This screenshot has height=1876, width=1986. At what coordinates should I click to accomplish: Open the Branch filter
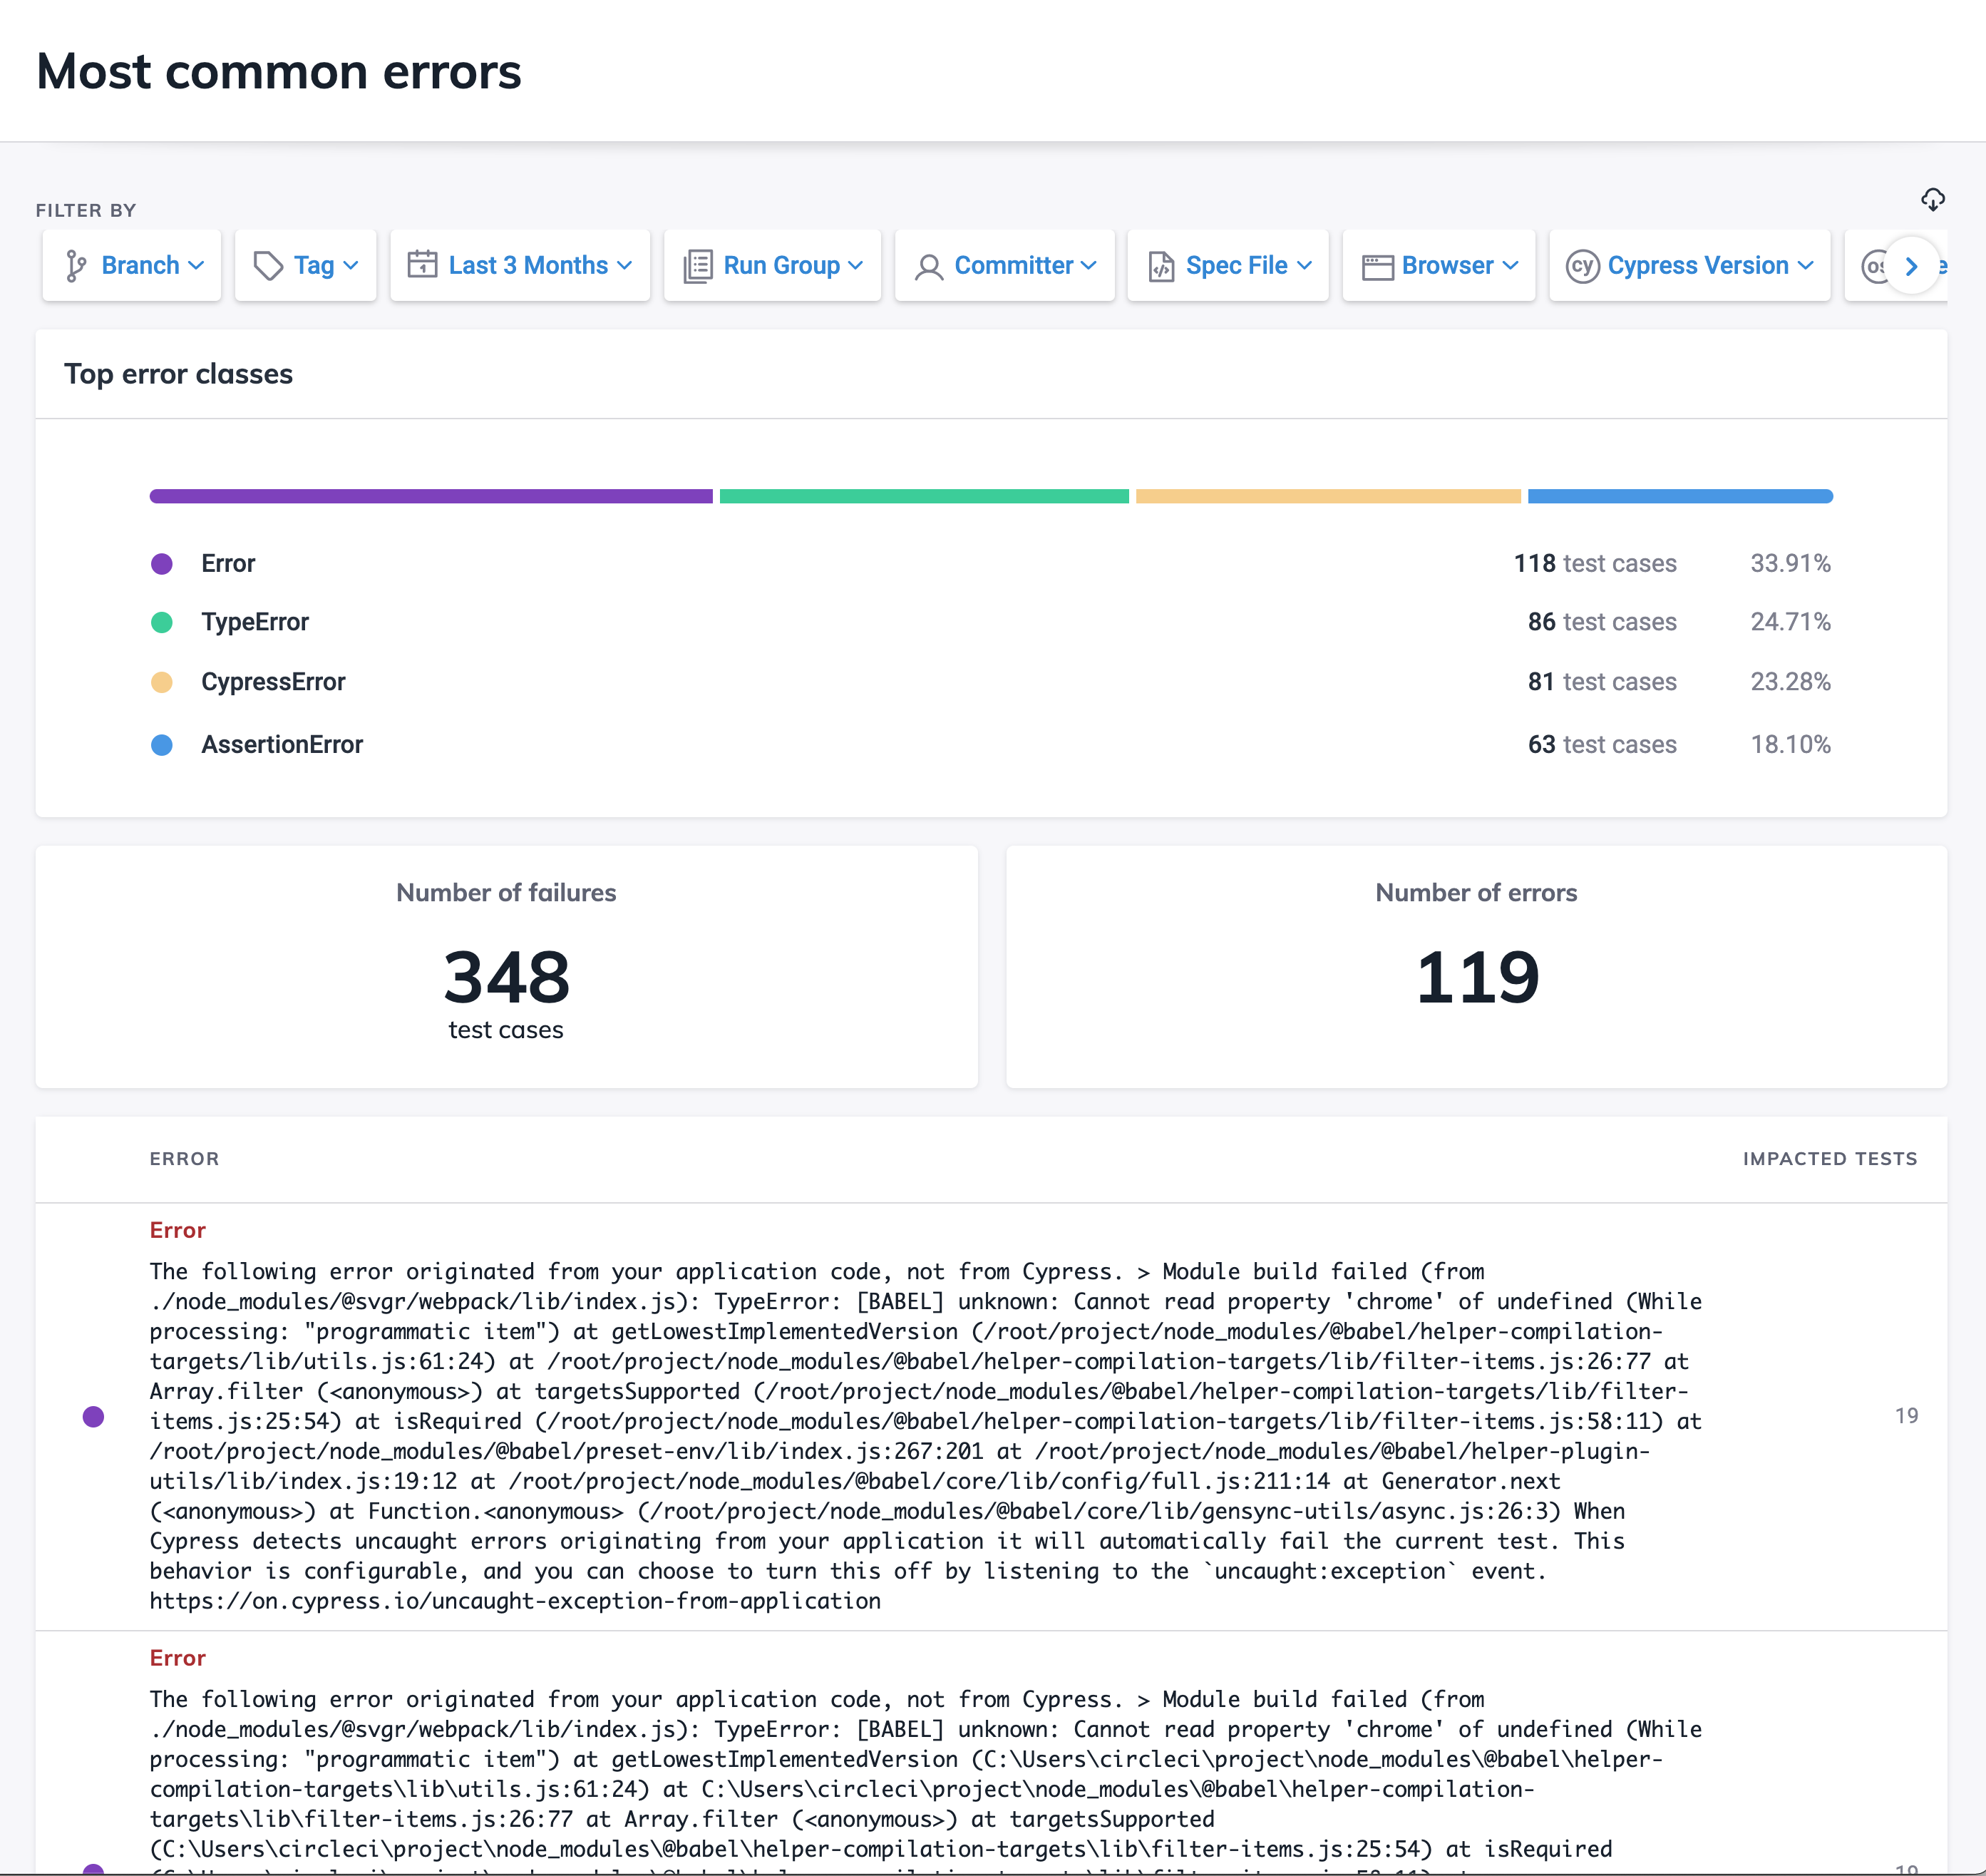[x=131, y=265]
